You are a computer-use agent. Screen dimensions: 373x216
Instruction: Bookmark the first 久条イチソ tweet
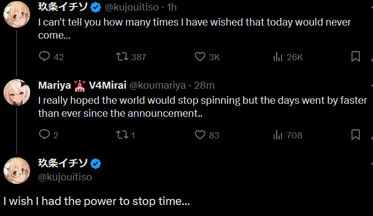355,57
